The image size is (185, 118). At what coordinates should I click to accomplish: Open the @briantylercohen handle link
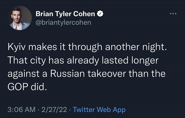pyautogui.click(x=63, y=22)
